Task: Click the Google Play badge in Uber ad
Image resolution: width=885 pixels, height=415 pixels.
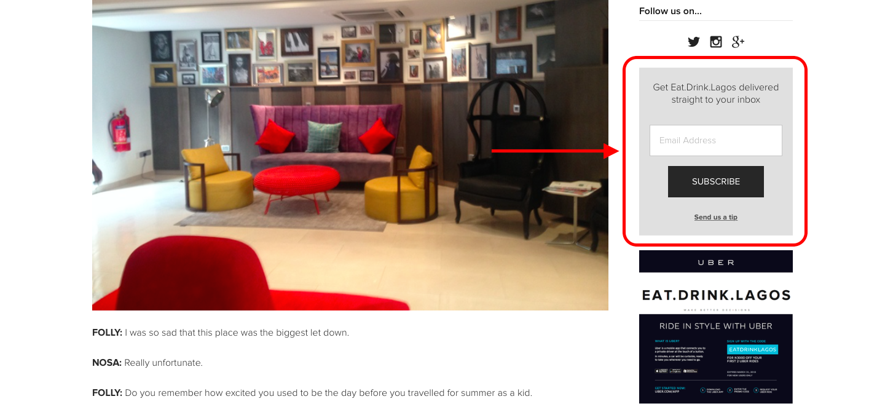Action: [x=675, y=371]
